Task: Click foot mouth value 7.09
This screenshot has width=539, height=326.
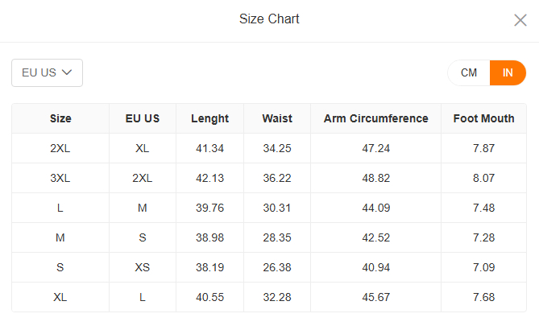Action: point(483,267)
